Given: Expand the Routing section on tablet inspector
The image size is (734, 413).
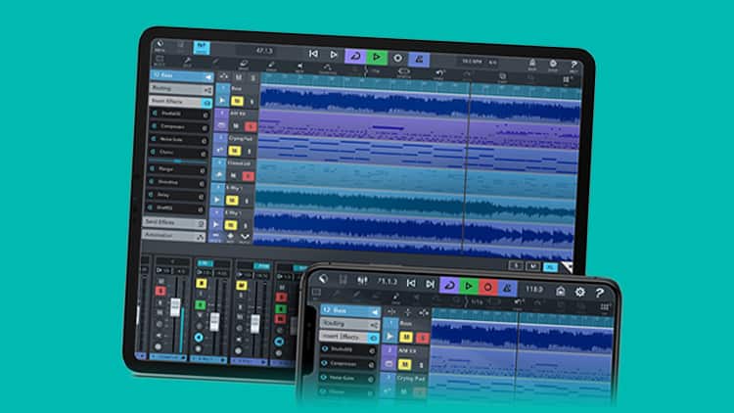Looking at the screenshot, I should coord(181,88).
